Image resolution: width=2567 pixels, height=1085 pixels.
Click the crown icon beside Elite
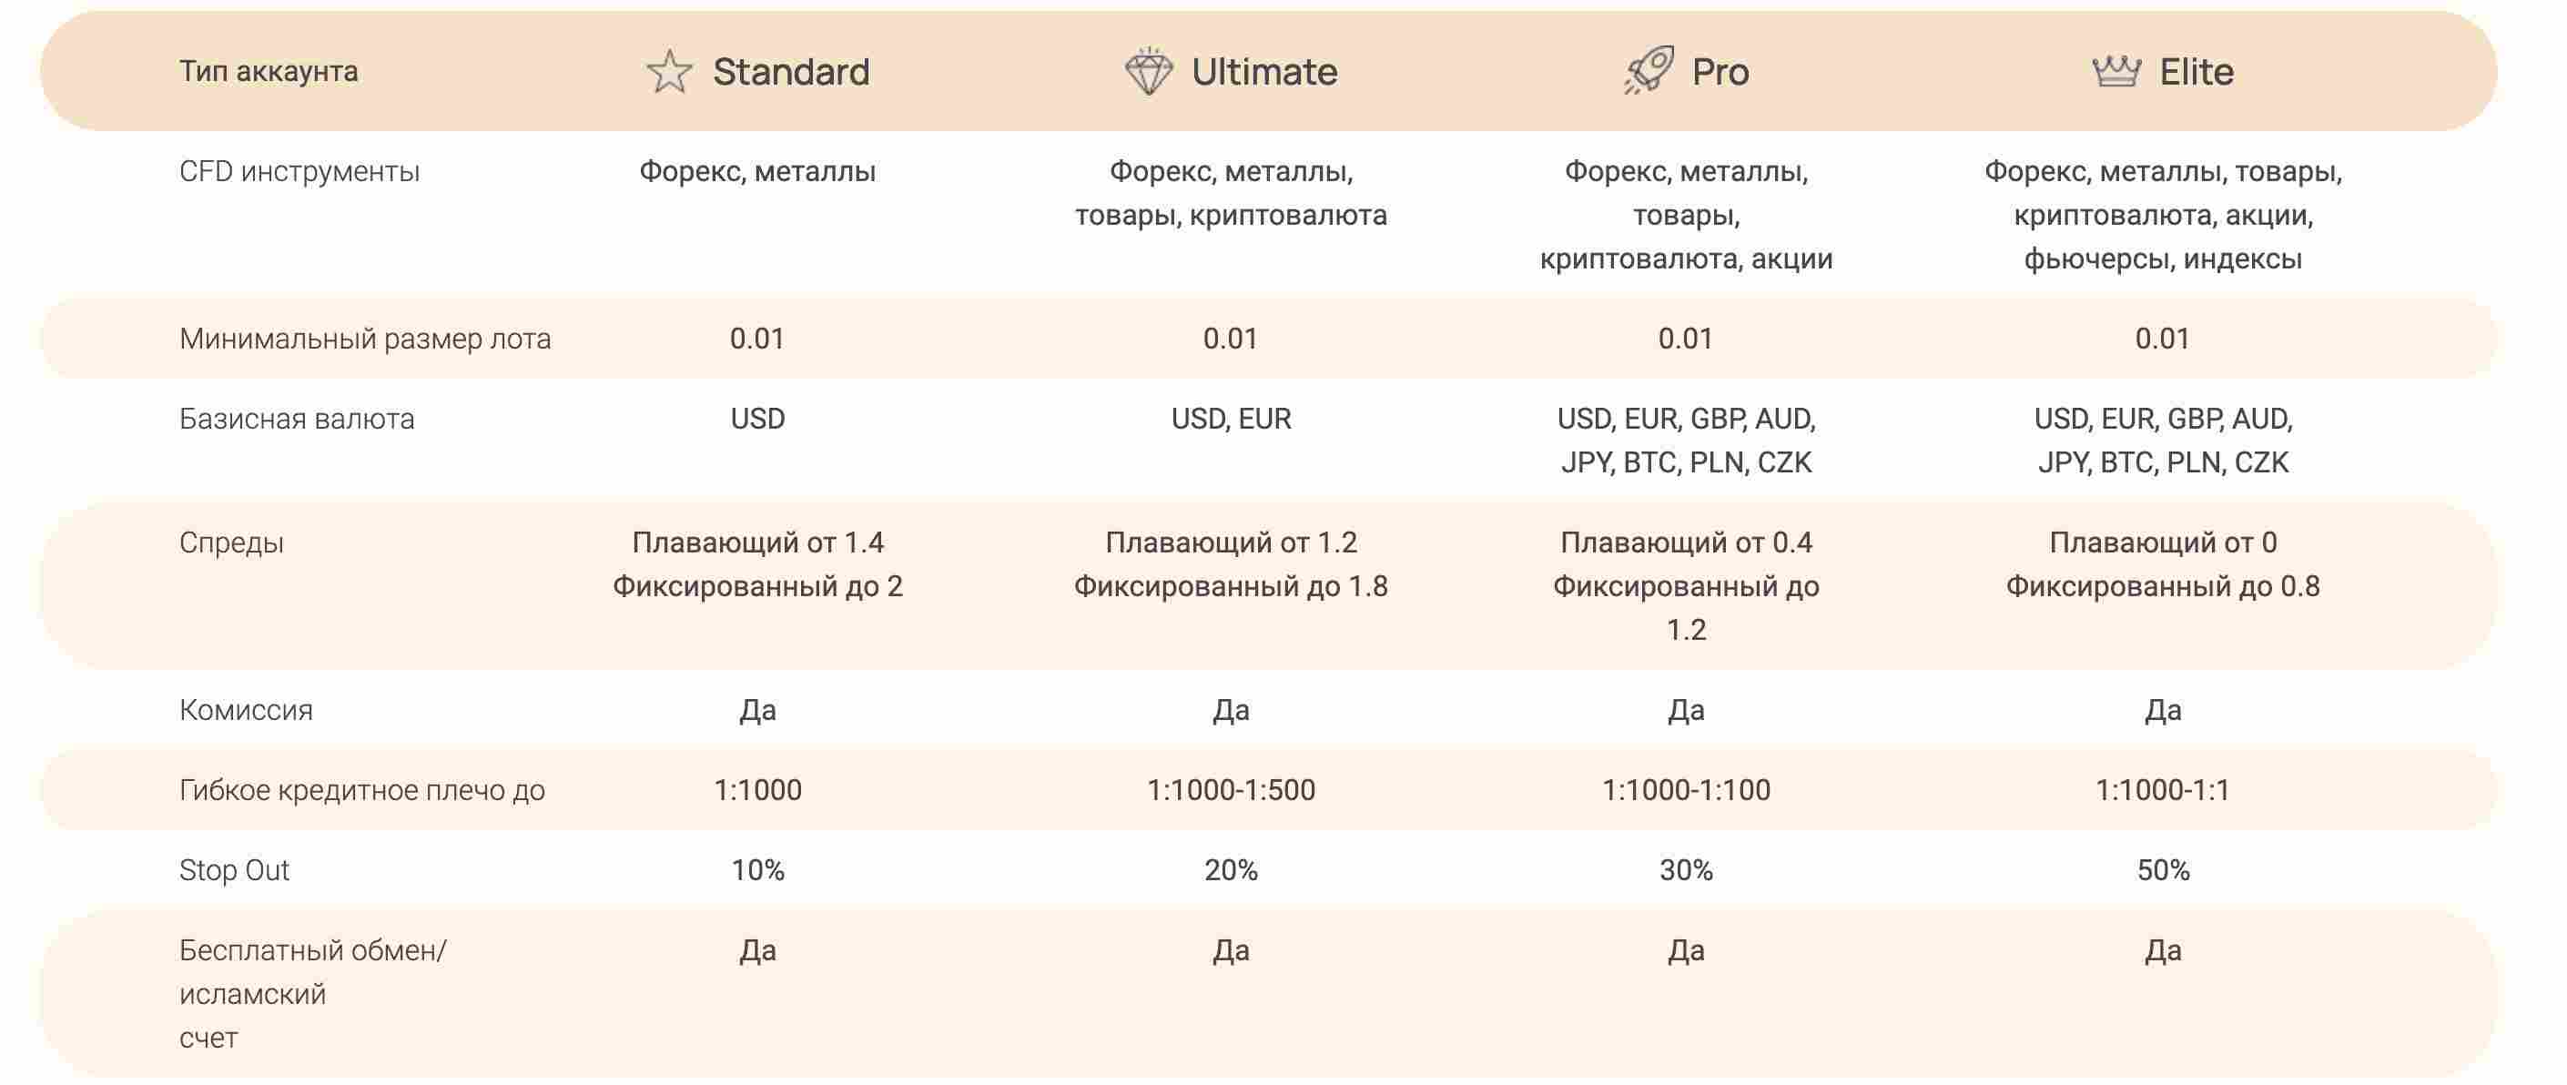(2115, 72)
